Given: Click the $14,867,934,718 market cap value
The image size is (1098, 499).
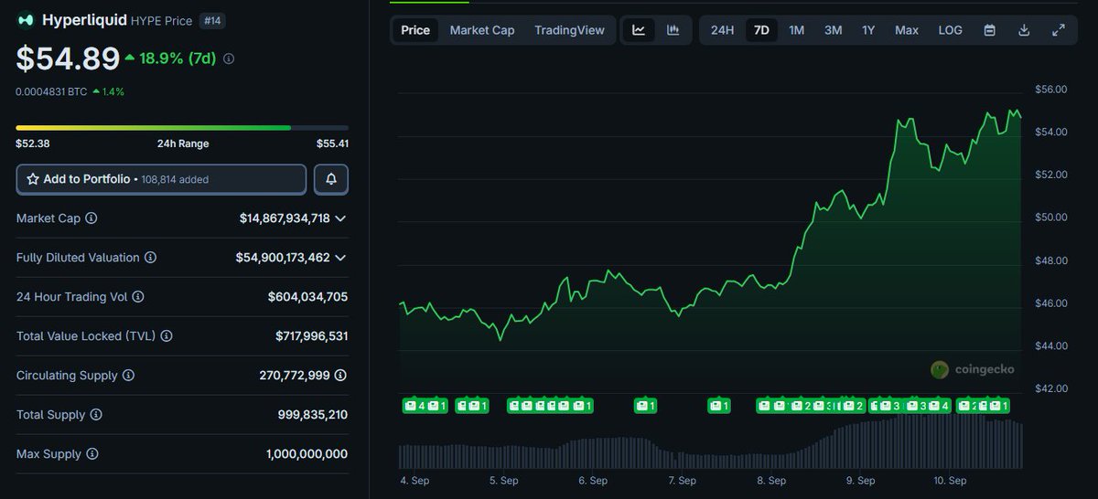Looking at the screenshot, I should (x=285, y=218).
